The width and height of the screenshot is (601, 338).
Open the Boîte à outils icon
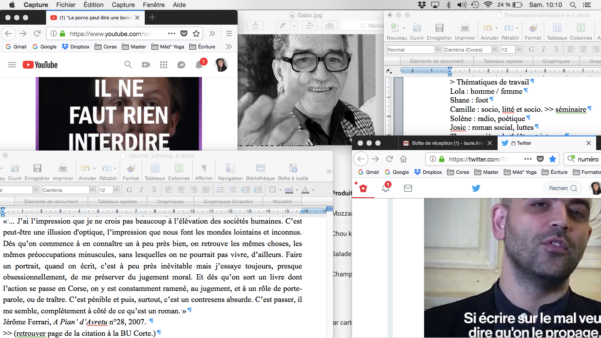point(293,172)
